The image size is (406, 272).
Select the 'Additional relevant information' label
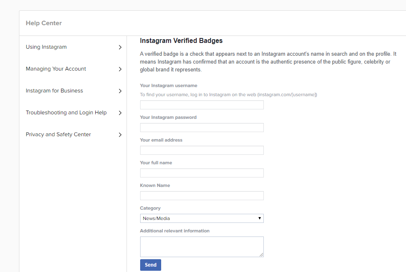(x=175, y=231)
